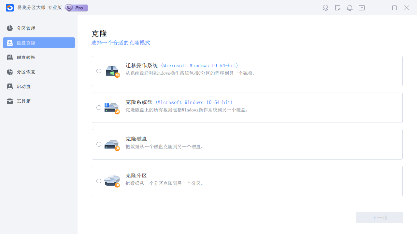
Task: 点击侧边栏的磁盘转换图标
Action: (x=10, y=57)
